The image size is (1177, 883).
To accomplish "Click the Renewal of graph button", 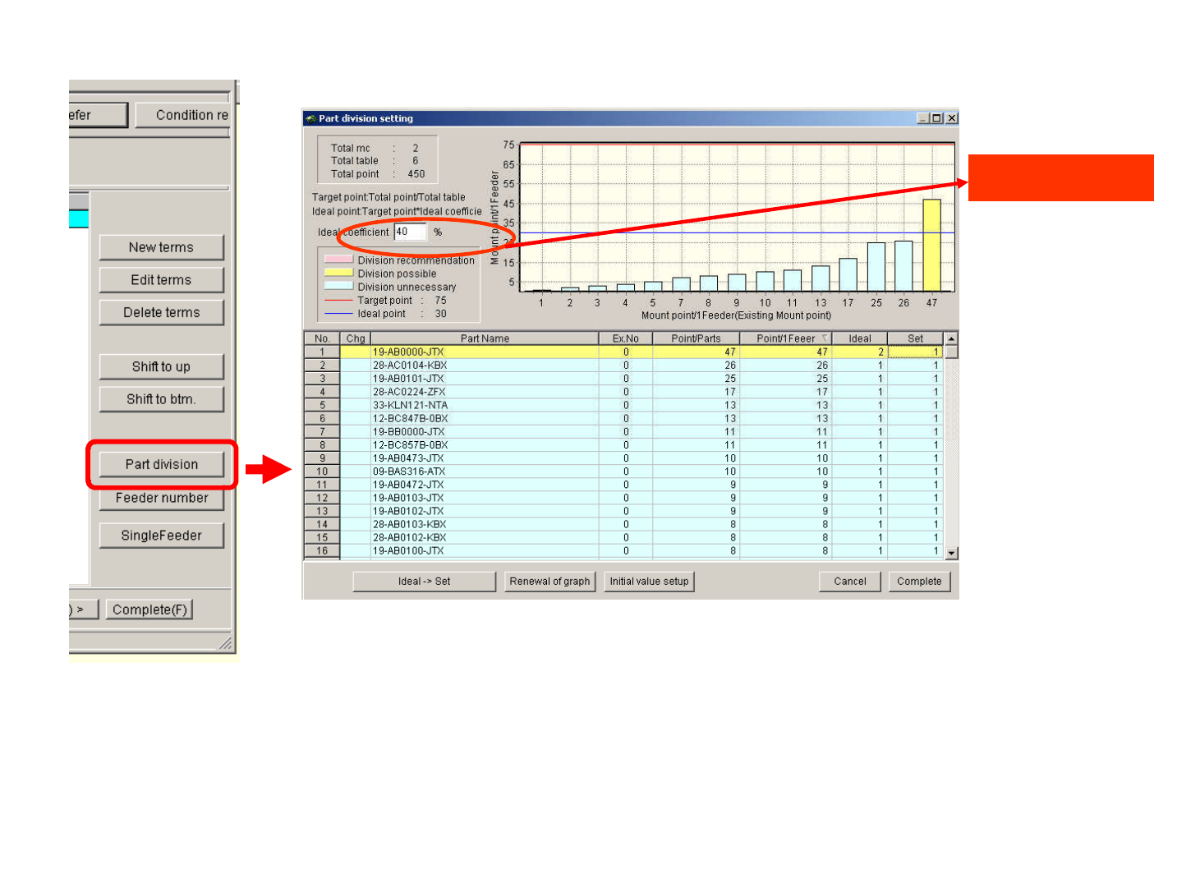I will click(x=549, y=582).
